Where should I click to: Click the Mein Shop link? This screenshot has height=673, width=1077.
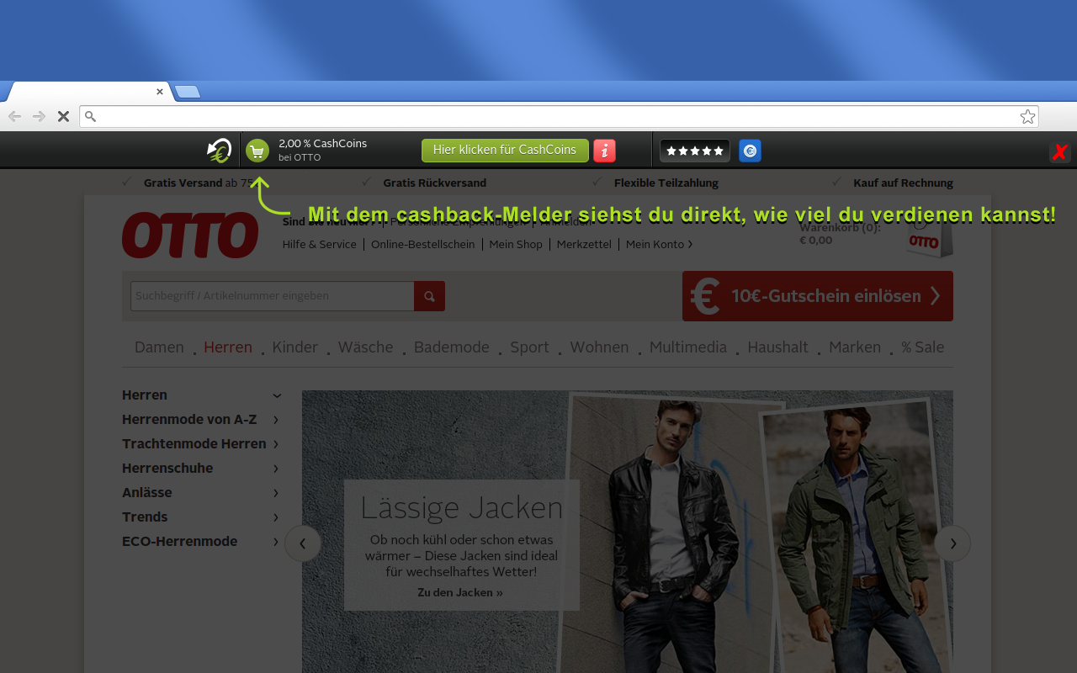516,244
